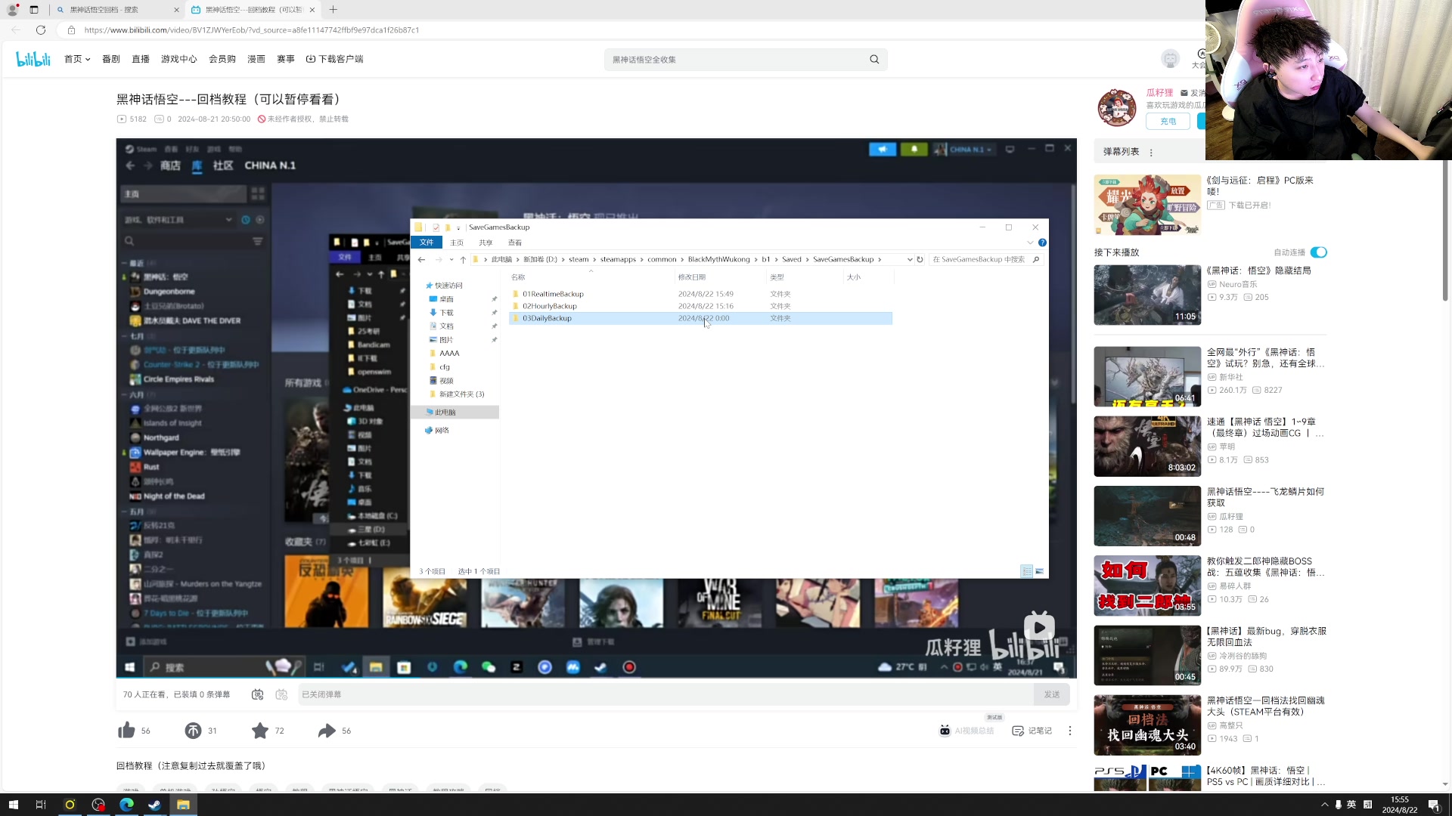Open the 记笔记 notes button
The image size is (1452, 816).
coord(1032,731)
